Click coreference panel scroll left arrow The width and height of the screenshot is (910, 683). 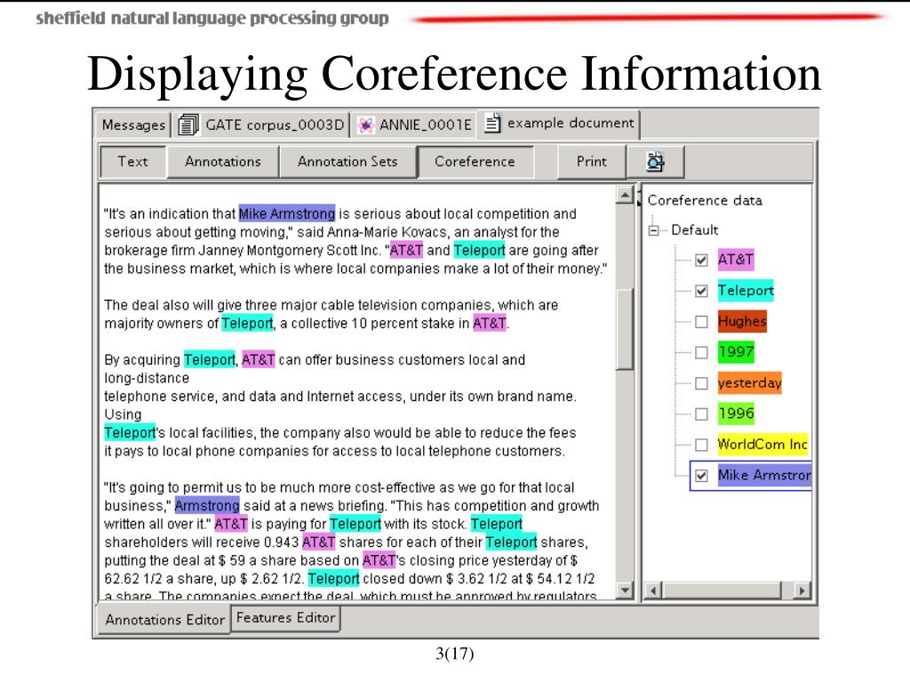click(x=653, y=591)
